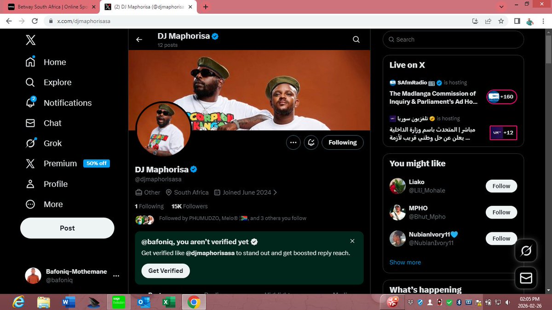552x310 pixels.
Task: Click into the Search field
Action: click(453, 39)
